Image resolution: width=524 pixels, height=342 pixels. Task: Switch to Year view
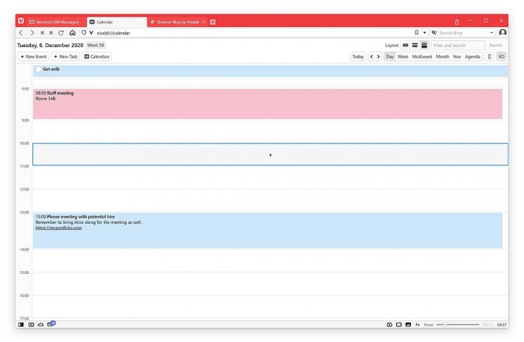point(457,56)
